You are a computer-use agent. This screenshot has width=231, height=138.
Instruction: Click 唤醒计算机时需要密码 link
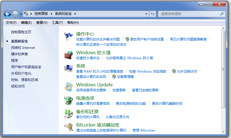point(93,104)
